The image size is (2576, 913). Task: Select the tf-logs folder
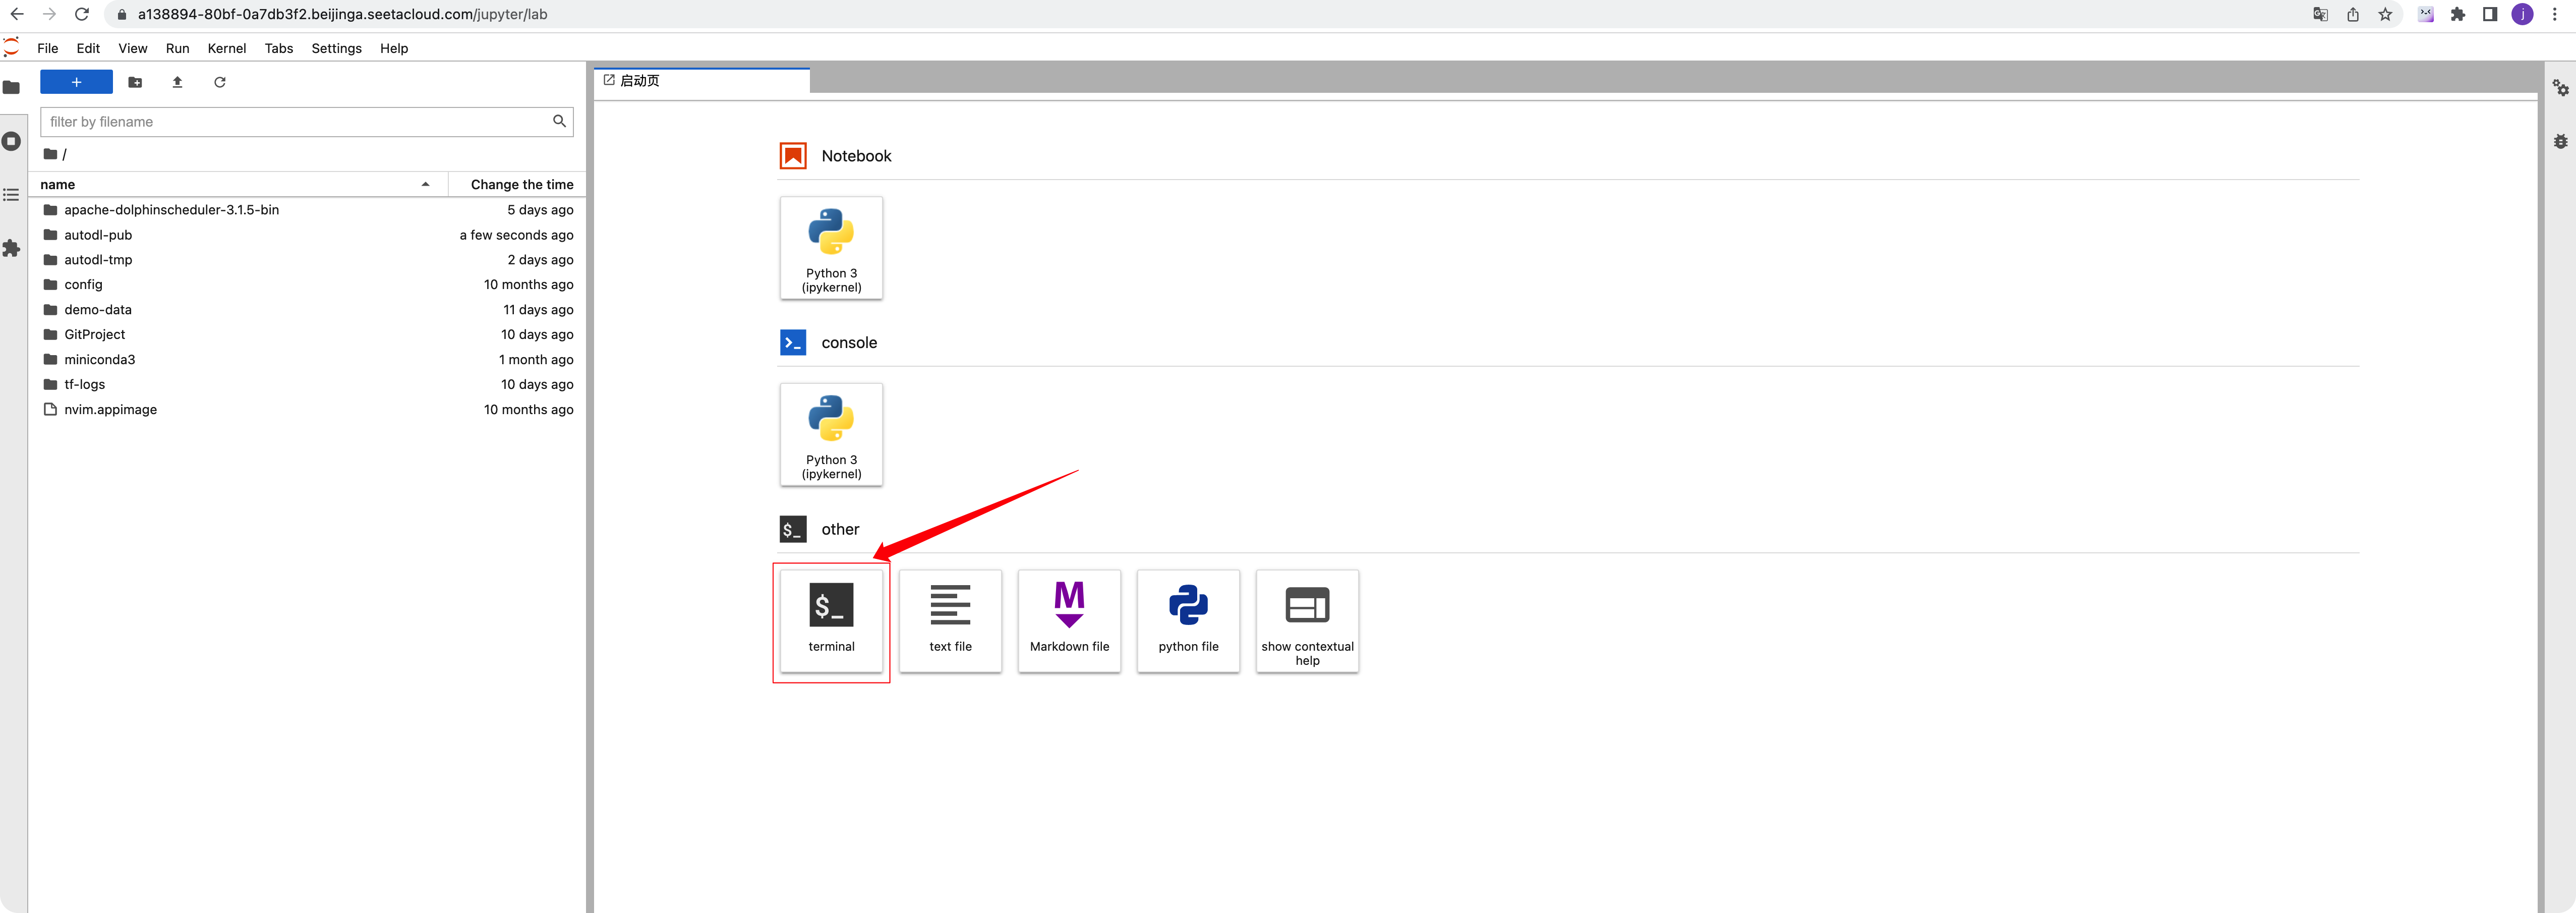click(x=307, y=384)
